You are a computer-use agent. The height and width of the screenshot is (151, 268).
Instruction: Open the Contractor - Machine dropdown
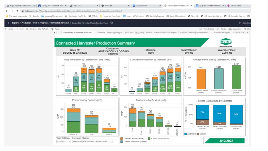pyautogui.click(x=92, y=141)
